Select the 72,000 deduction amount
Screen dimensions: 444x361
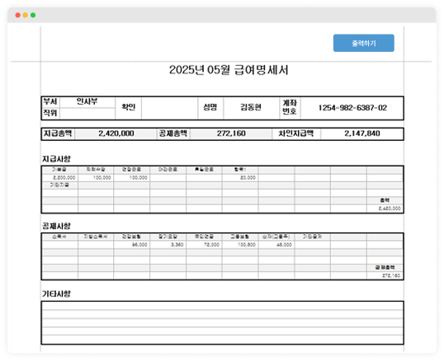212,245
